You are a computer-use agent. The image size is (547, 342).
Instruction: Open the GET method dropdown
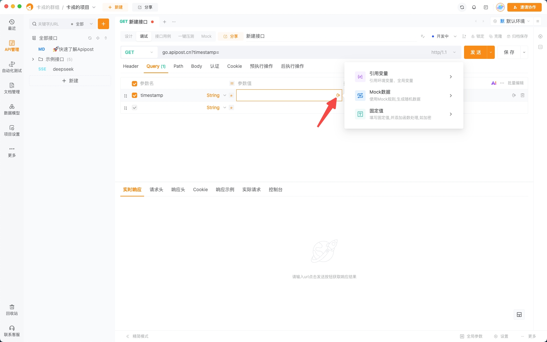tap(139, 52)
